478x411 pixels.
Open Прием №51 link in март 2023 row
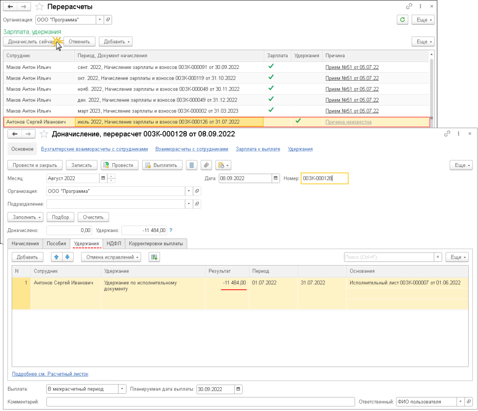tap(352, 111)
